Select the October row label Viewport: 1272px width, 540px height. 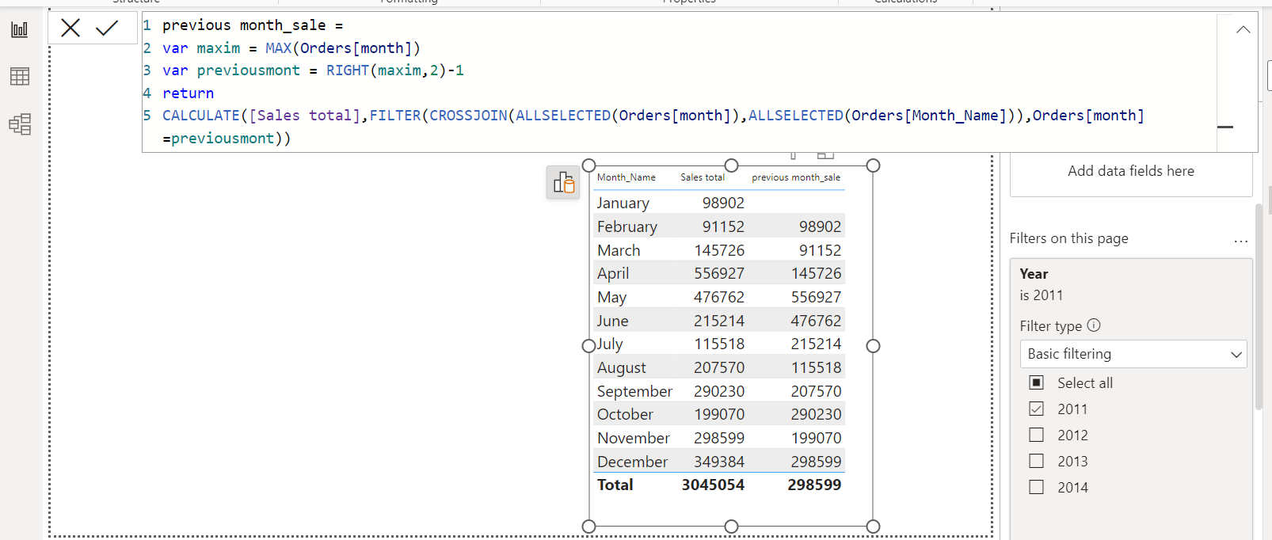pos(625,414)
